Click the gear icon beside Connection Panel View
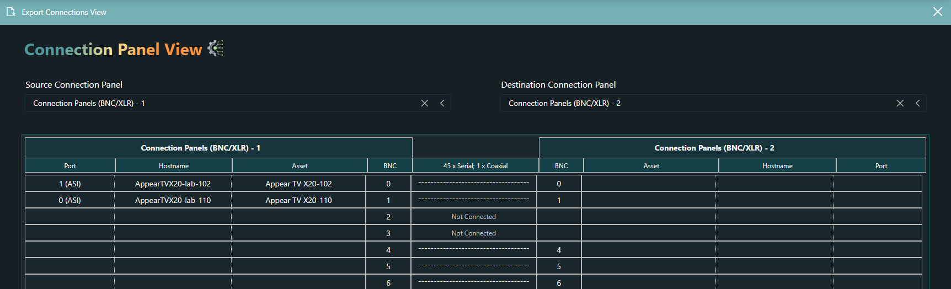Viewport: 951px width, 289px height. (x=216, y=49)
